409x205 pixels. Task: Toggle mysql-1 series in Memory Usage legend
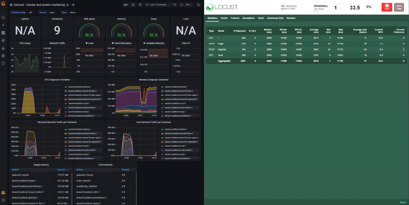coord(175,112)
